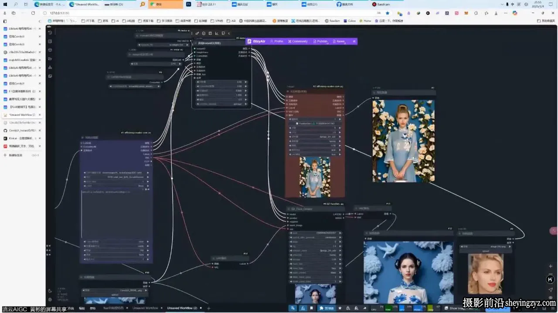The image size is (558, 313).
Task: Click the Cubox bookmark
Action: click(350, 21)
